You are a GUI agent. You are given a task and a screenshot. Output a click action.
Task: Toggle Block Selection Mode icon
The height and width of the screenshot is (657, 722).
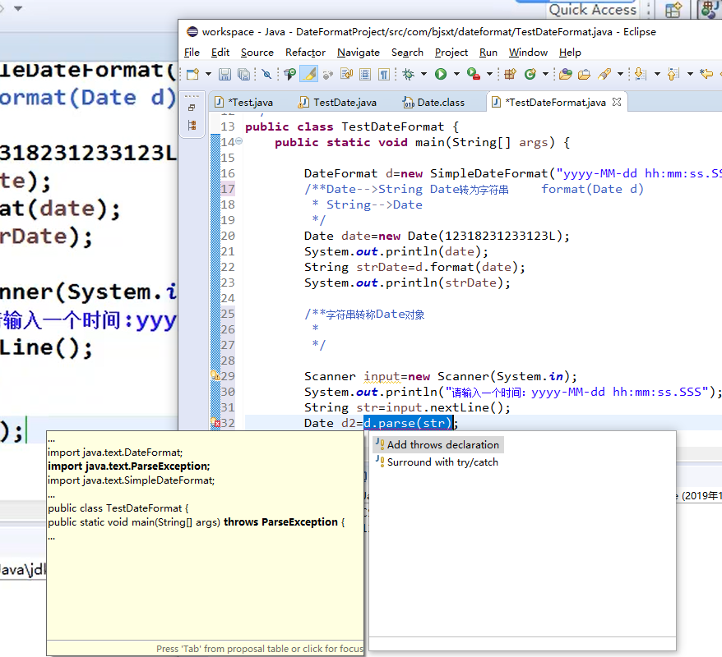(365, 74)
